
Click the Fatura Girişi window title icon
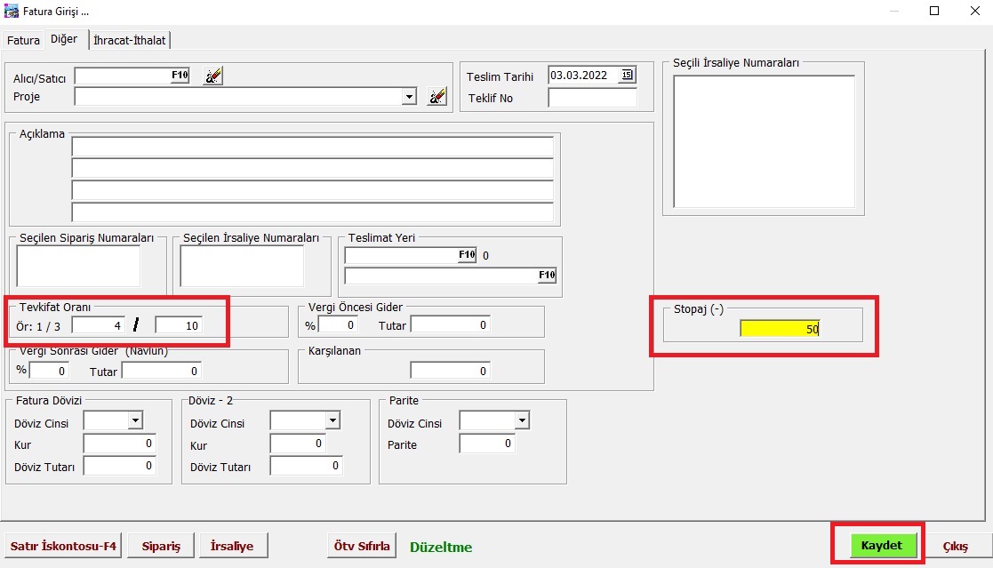12,12
